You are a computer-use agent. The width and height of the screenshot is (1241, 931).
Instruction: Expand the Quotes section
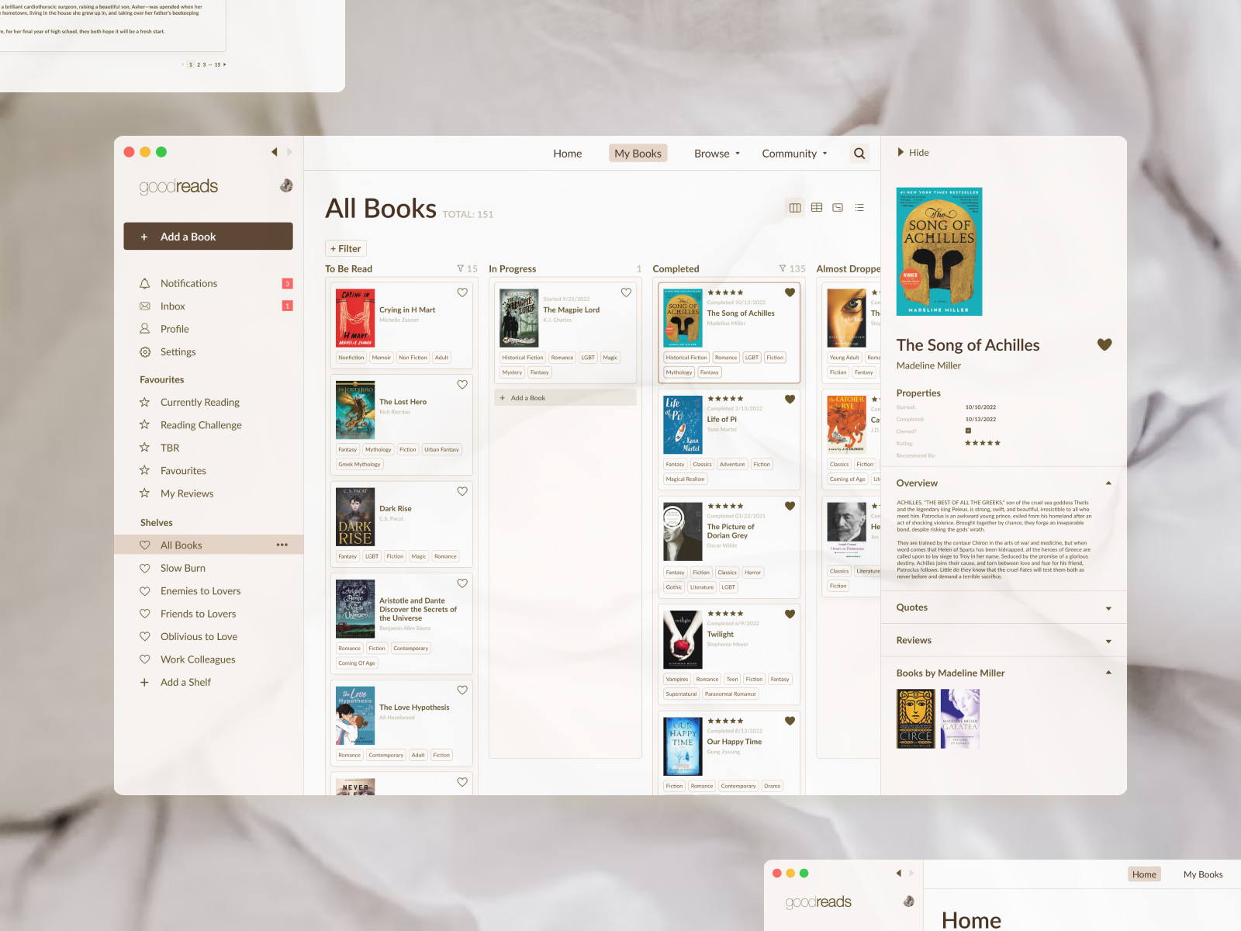tap(1108, 608)
